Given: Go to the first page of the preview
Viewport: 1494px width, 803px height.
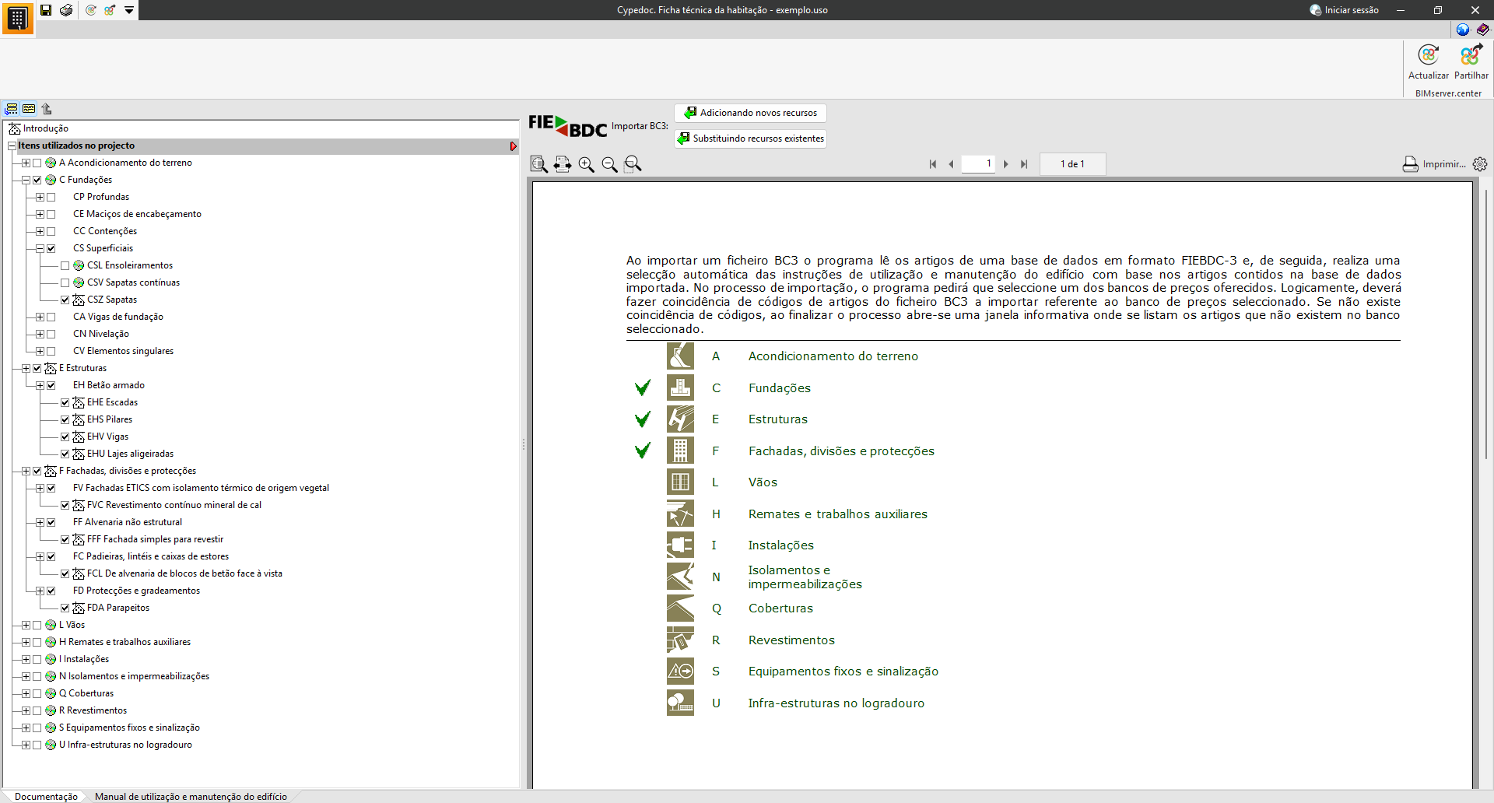Looking at the screenshot, I should coord(933,164).
